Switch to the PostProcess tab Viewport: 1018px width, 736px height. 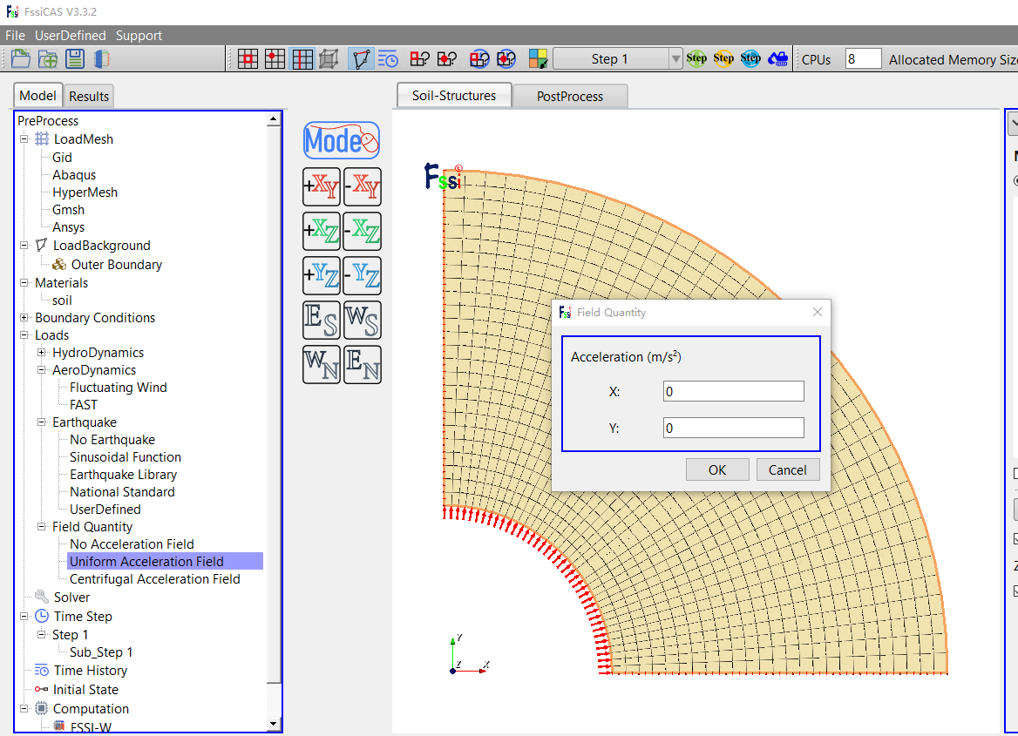click(x=570, y=96)
